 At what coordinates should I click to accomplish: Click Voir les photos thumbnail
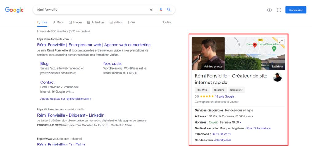[x=208, y=53]
